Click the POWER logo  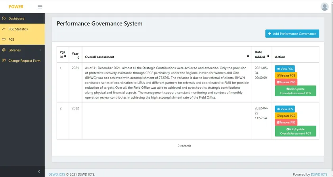pos(16,7)
